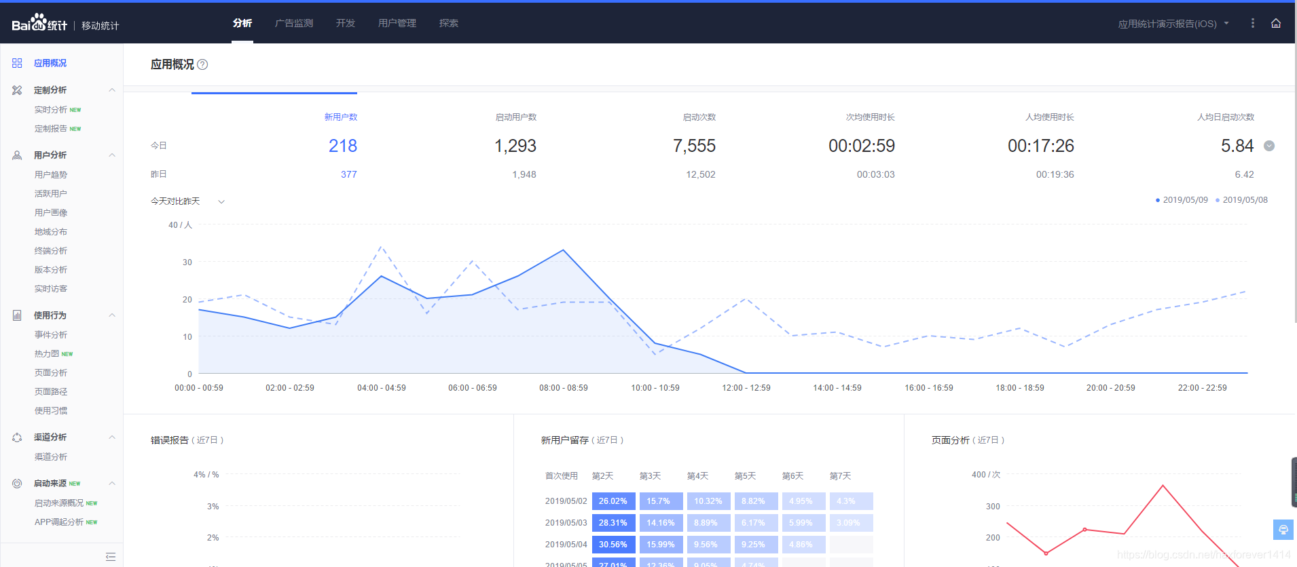Switch to the 开发 tab

(x=346, y=23)
